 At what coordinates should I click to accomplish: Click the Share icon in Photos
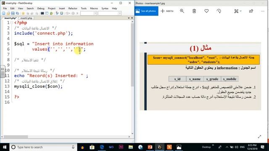[251, 11]
